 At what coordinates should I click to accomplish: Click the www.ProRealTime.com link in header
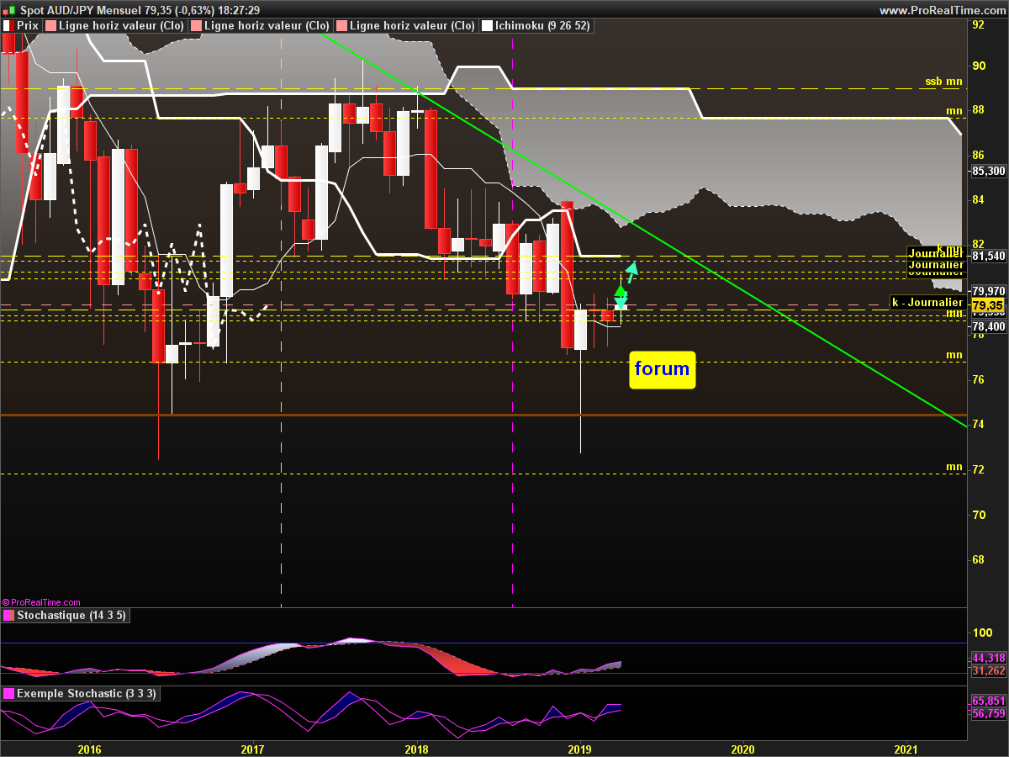pyautogui.click(x=942, y=10)
